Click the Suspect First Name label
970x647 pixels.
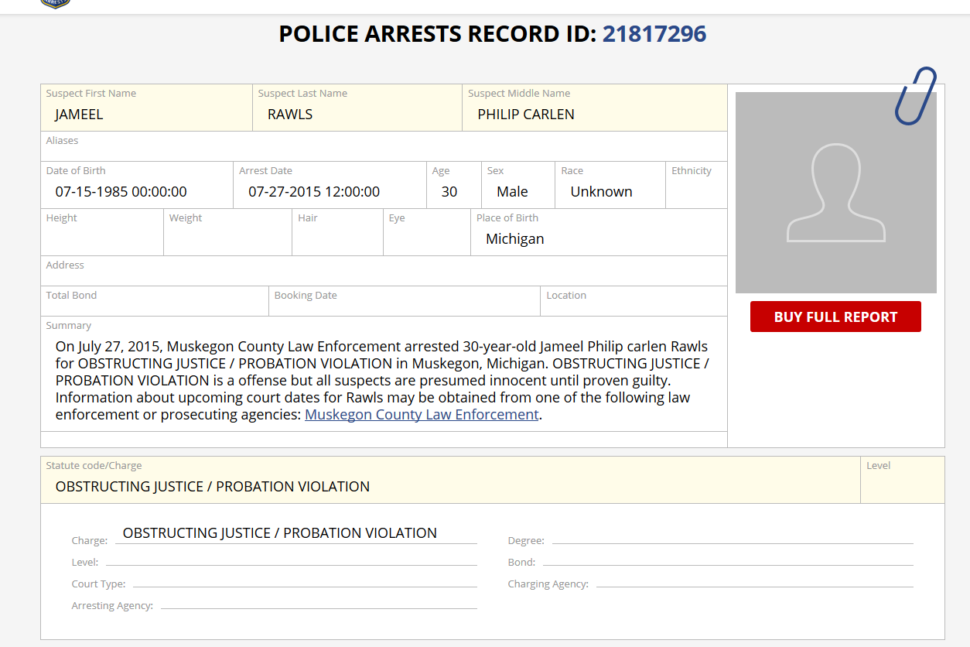click(91, 93)
